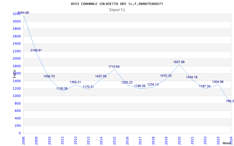Click the Anno x-axis title
This screenshot has height=146, width=234.
click(226, 143)
